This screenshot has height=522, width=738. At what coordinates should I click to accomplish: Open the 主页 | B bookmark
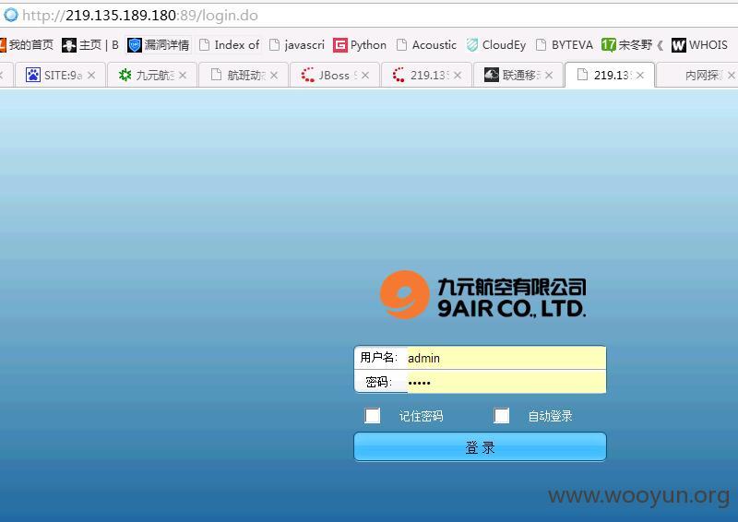(x=90, y=44)
